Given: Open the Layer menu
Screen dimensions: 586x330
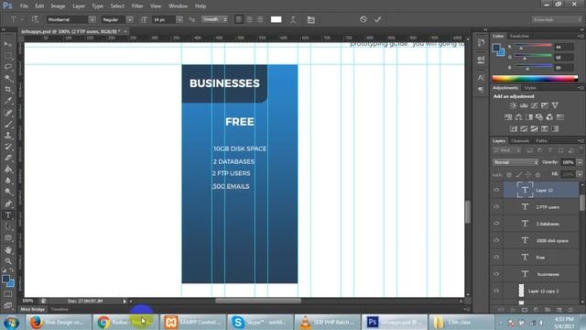Looking at the screenshot, I should [x=79, y=6].
